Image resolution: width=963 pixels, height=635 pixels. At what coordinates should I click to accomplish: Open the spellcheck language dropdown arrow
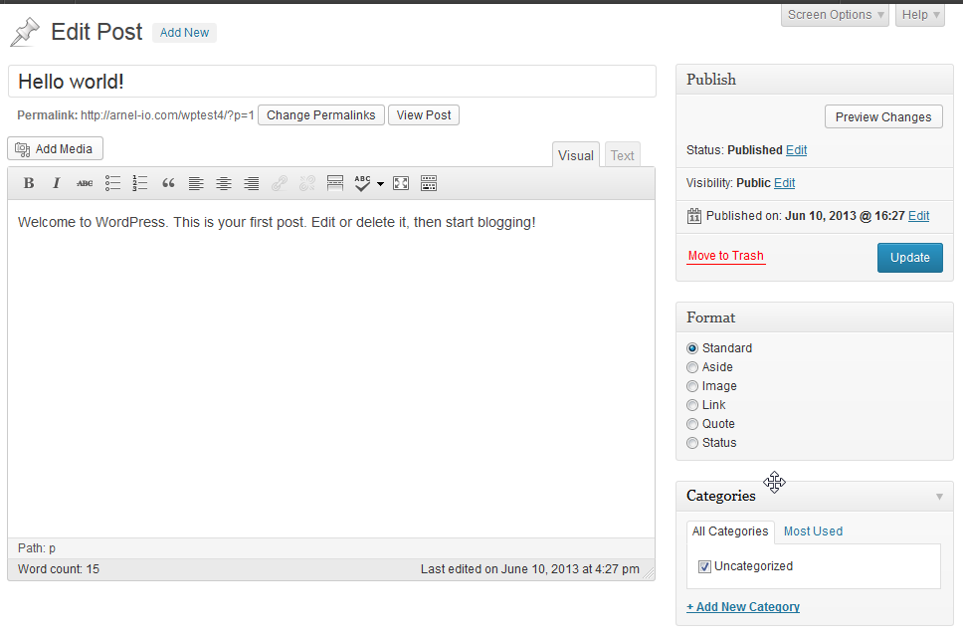(x=380, y=184)
